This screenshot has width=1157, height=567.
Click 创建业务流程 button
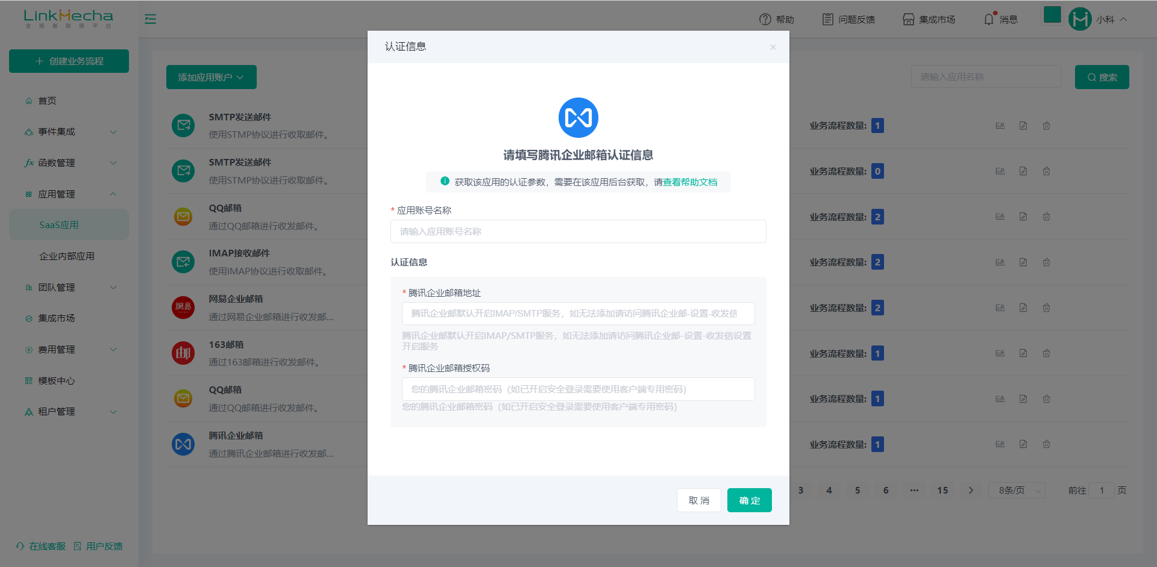coord(69,61)
